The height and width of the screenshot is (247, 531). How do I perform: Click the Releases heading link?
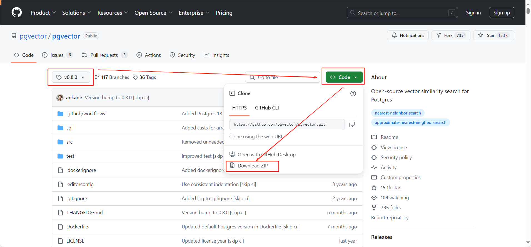click(x=382, y=237)
